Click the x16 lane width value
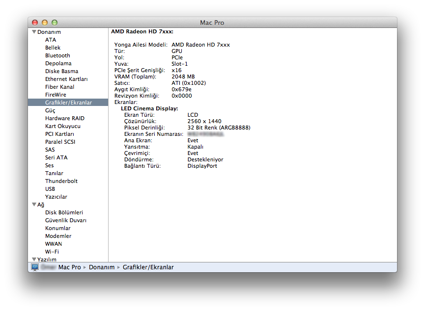This screenshot has width=425, height=311. (x=176, y=70)
